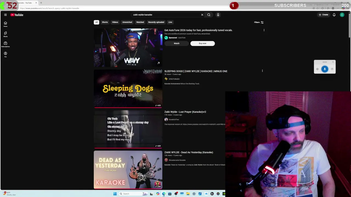This screenshot has height=197, width=351.
Task: Open help icon in voice typing widget
Action: coord(332,69)
